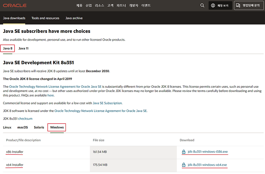The height and width of the screenshot is (174, 265).
Task: Click the lock icon beside jdk-8u351-windows-i586.exe
Action: coord(183,152)
